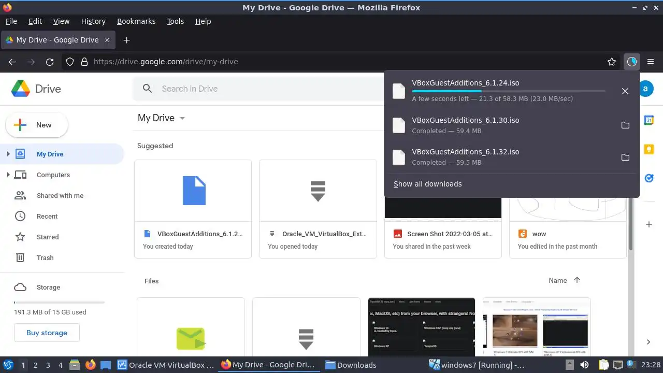Open the wow suggested file card
Screen dimensions: 663x373
568,228
